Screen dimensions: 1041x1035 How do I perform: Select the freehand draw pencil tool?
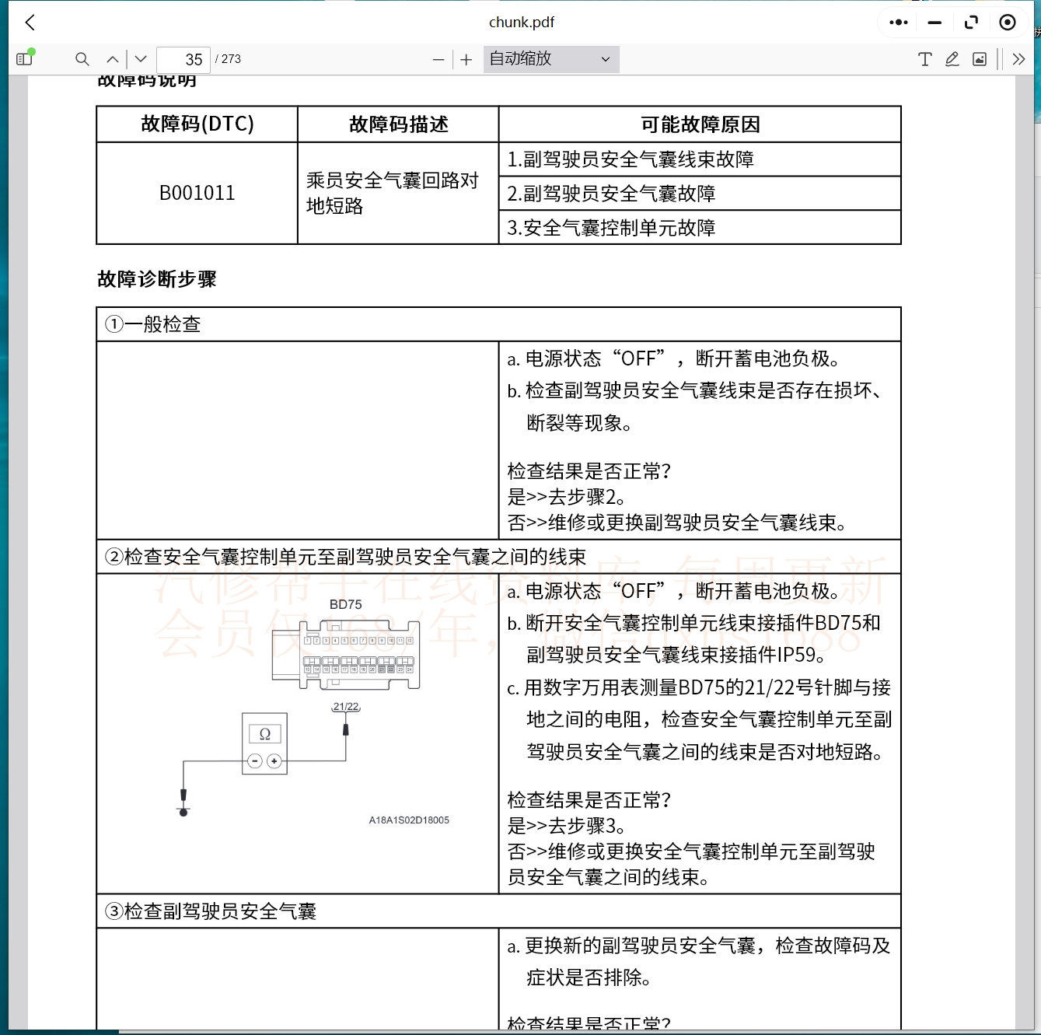(952, 59)
